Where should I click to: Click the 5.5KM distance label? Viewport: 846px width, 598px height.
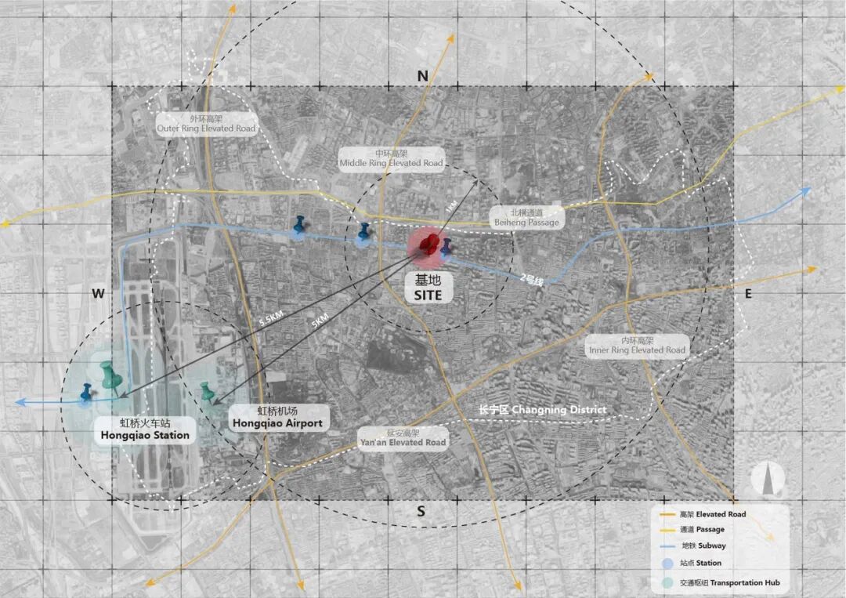coord(269,321)
